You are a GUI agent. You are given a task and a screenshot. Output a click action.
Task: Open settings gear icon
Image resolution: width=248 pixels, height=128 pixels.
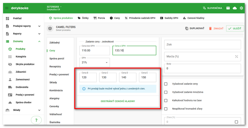pyautogui.click(x=241, y=8)
